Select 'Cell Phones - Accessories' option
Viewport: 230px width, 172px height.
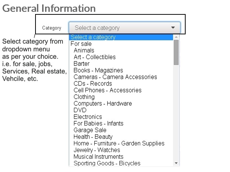click(107, 90)
